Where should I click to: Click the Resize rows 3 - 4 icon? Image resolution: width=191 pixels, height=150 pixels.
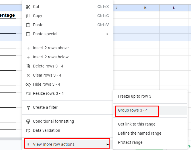28,94
